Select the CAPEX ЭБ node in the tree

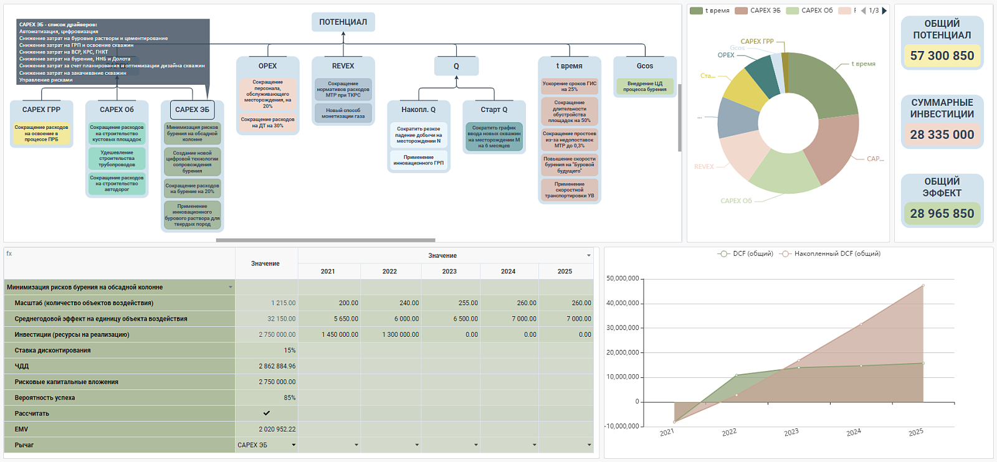click(x=192, y=110)
